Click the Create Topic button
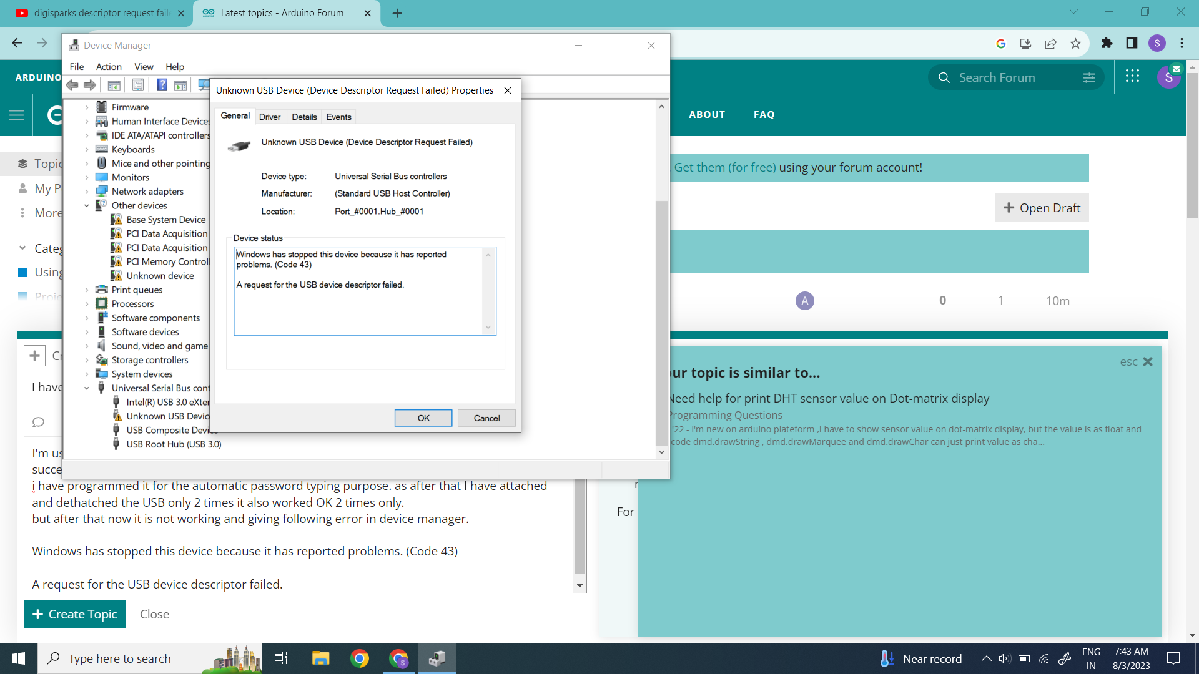The height and width of the screenshot is (674, 1199). tap(74, 614)
